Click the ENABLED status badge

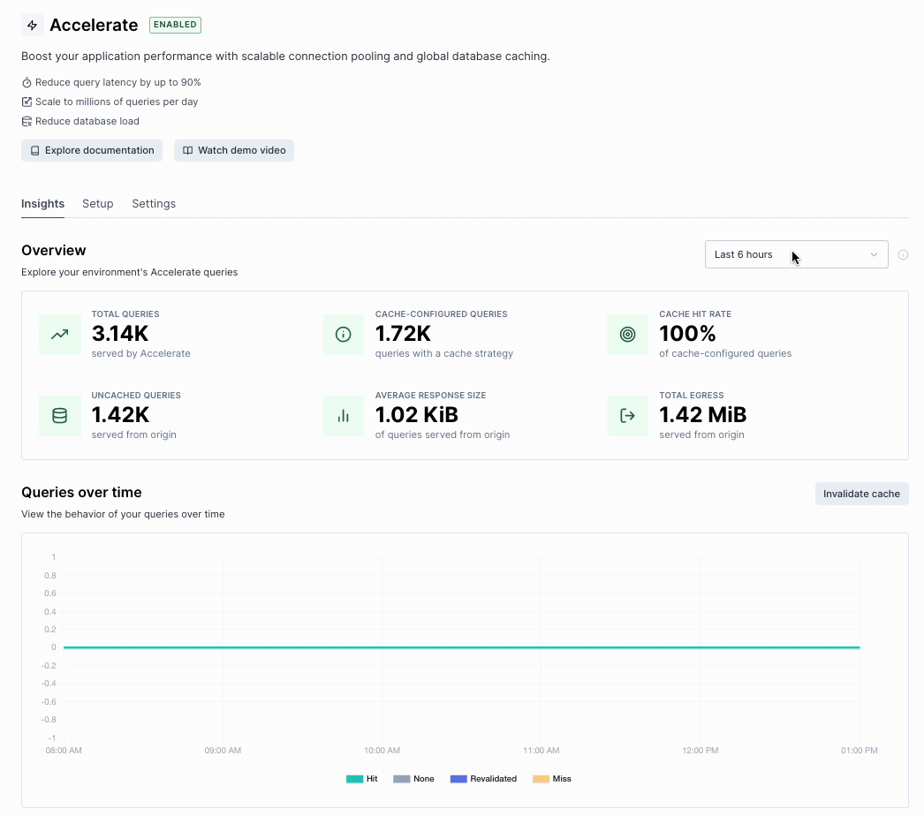coord(175,25)
